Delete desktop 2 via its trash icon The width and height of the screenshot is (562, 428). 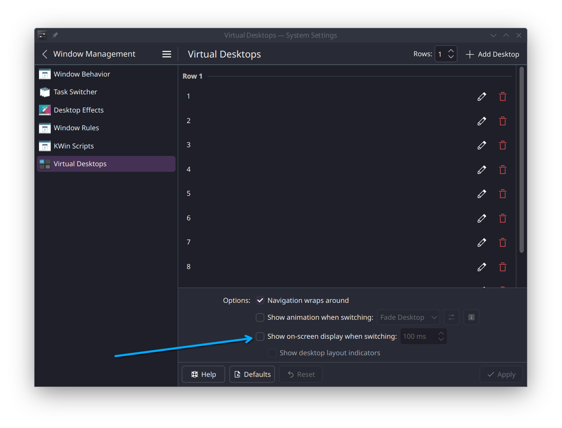pyautogui.click(x=502, y=121)
